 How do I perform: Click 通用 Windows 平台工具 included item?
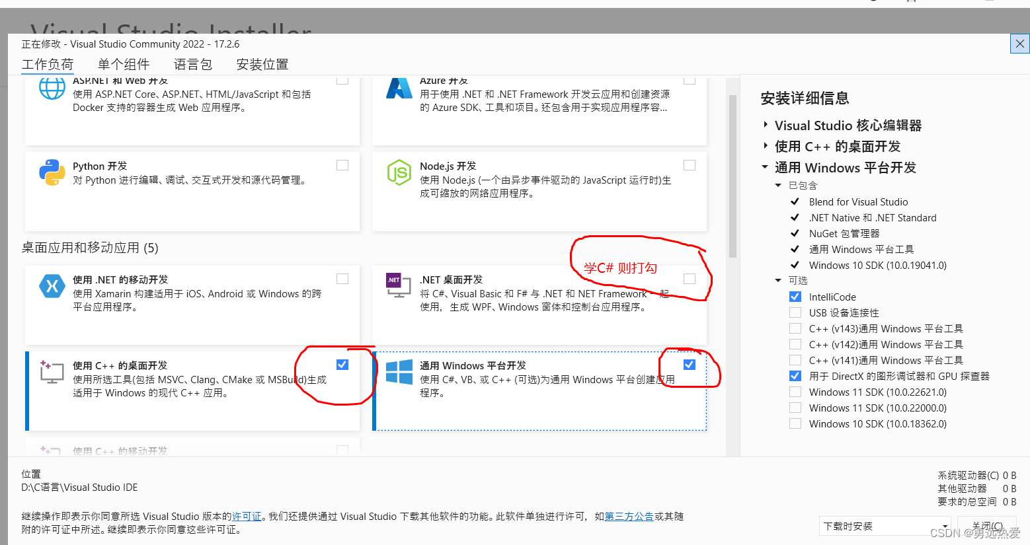[861, 249]
